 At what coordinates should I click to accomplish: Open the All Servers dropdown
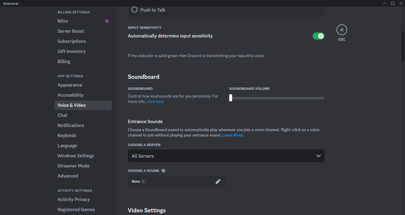point(226,156)
